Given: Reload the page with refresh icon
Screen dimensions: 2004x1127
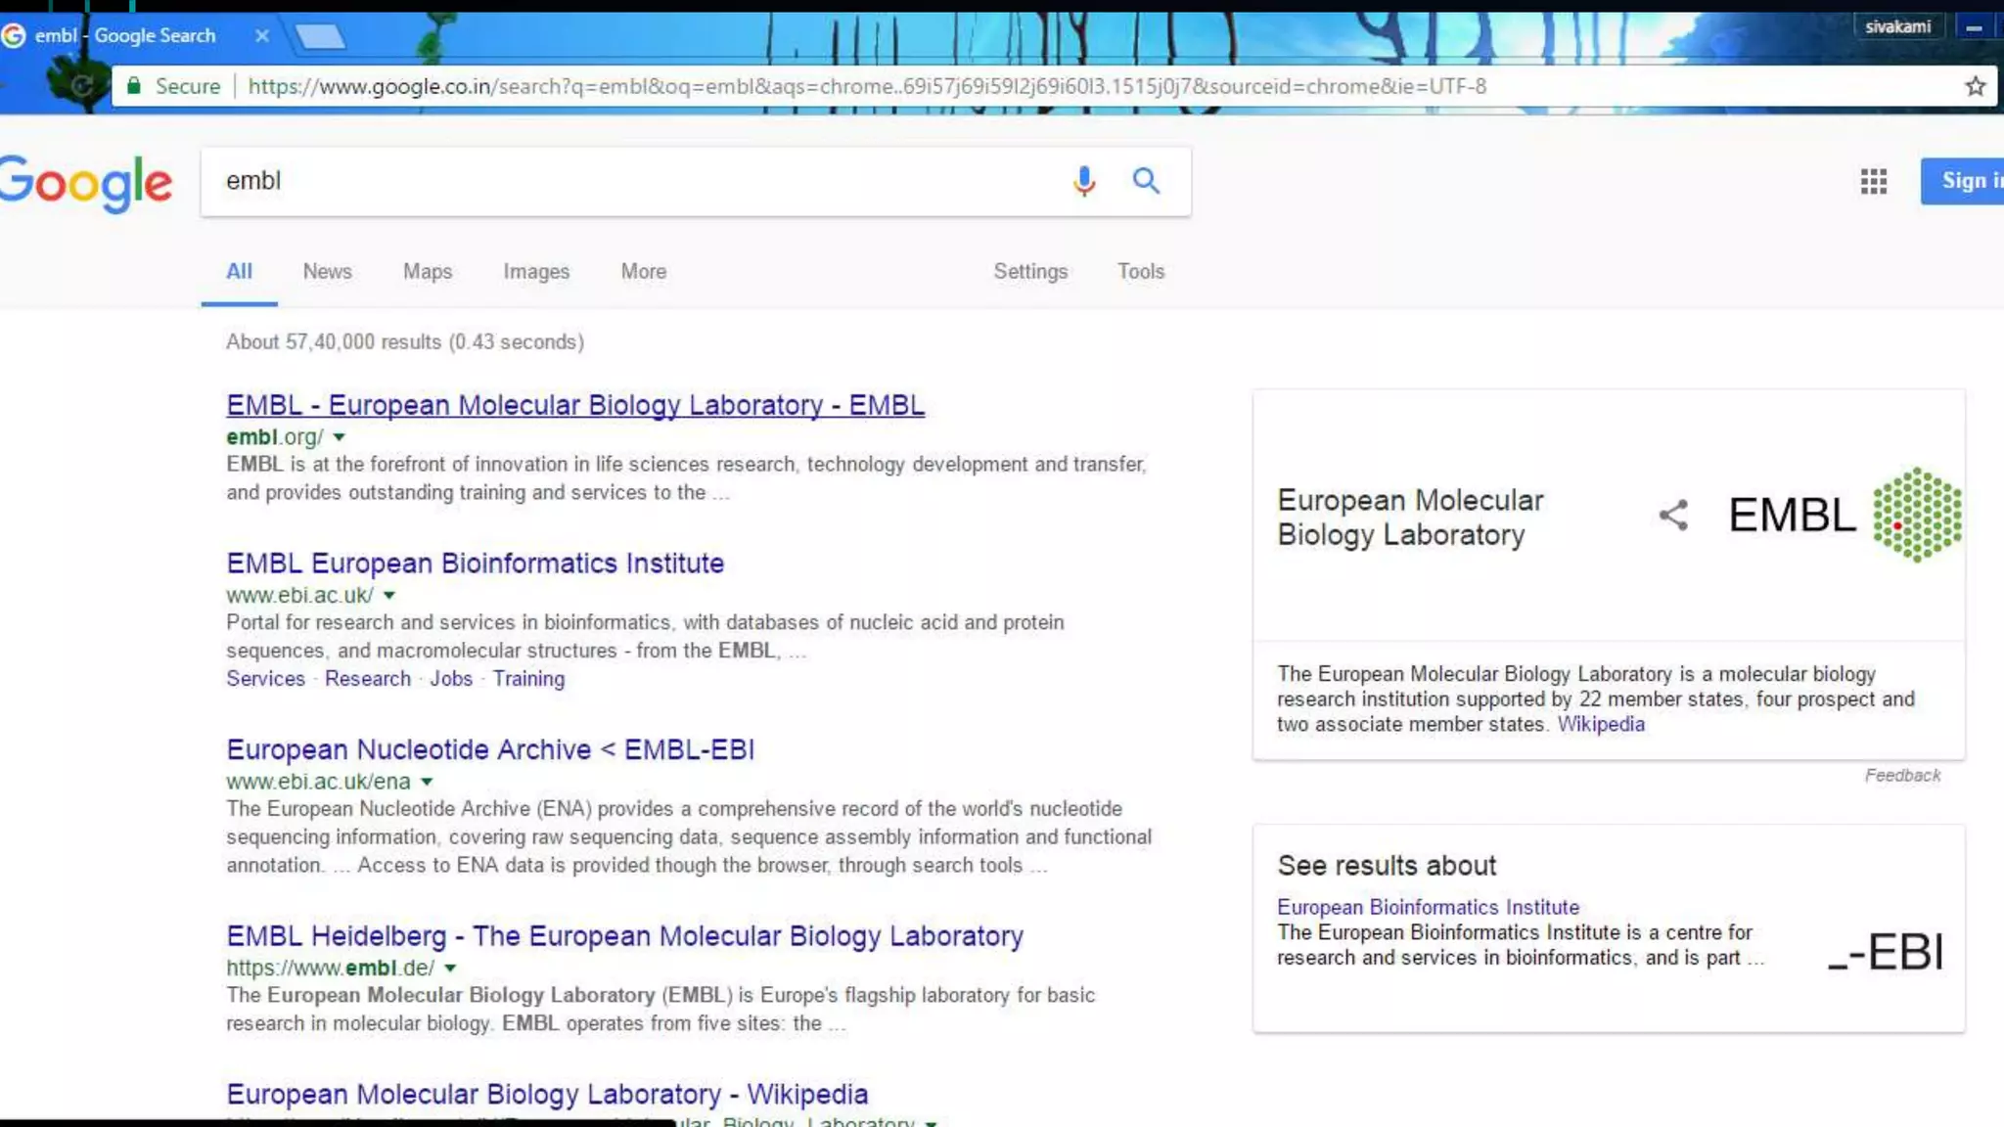Looking at the screenshot, I should coord(82,86).
